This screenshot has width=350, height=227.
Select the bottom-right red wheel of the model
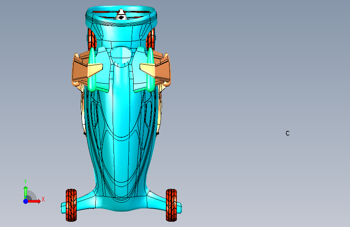click(x=172, y=205)
